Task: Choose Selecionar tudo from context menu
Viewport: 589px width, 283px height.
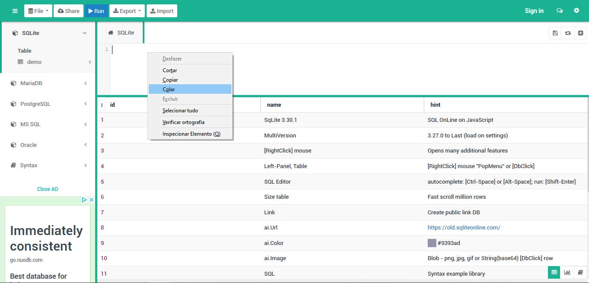Action: tap(190, 111)
